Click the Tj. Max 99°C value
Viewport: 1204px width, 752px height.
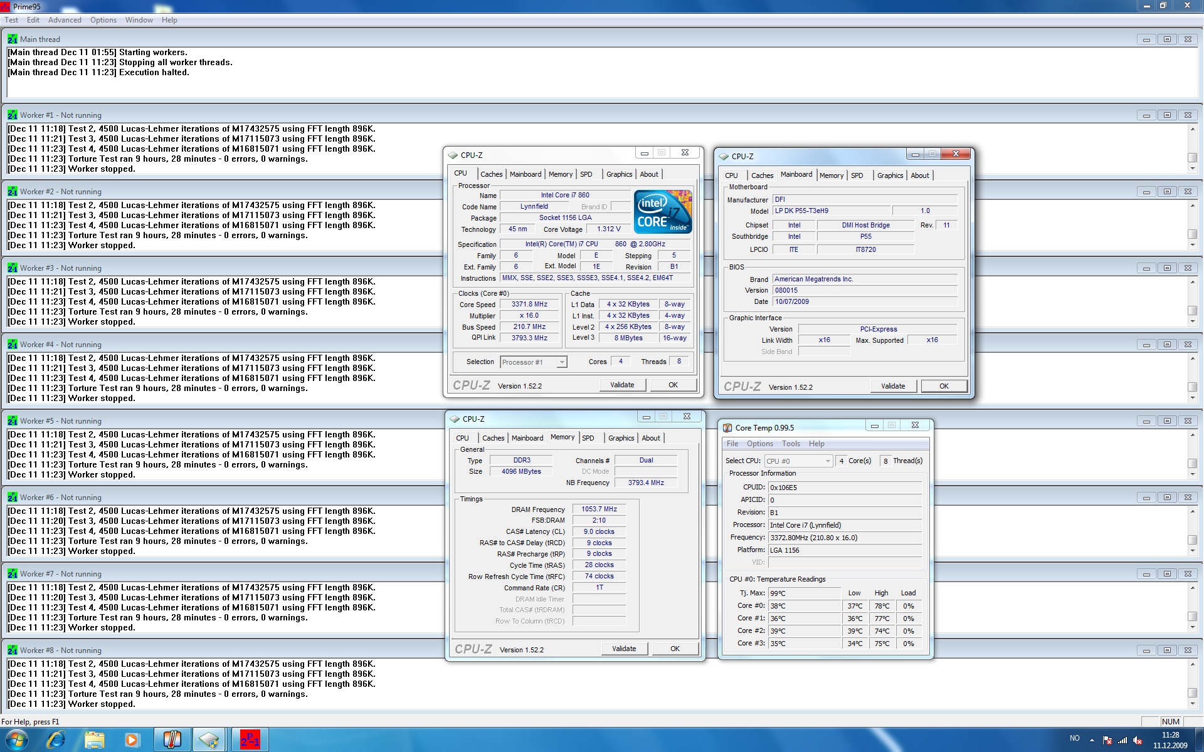(x=805, y=593)
